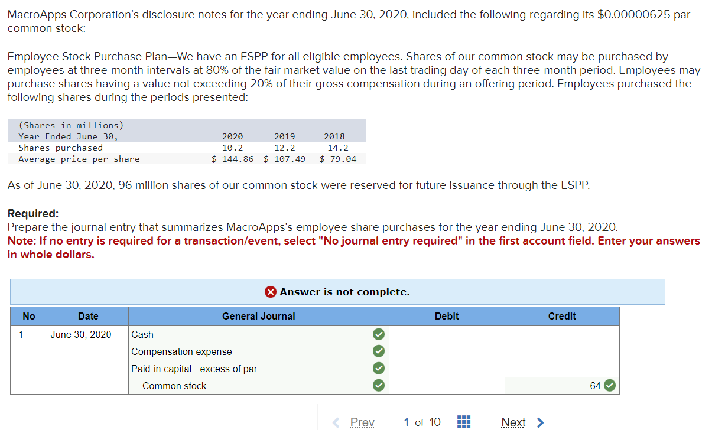This screenshot has height=430, width=728.
Task: Open the Cash account selection field
Action: tap(248, 334)
